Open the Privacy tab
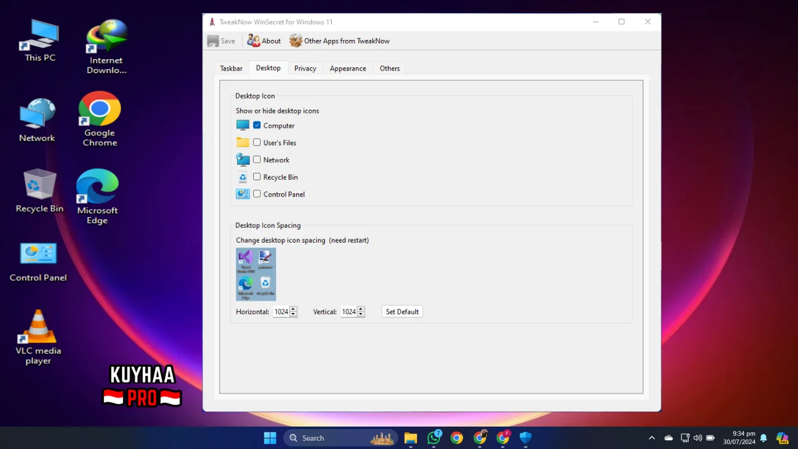The height and width of the screenshot is (449, 798). [305, 69]
